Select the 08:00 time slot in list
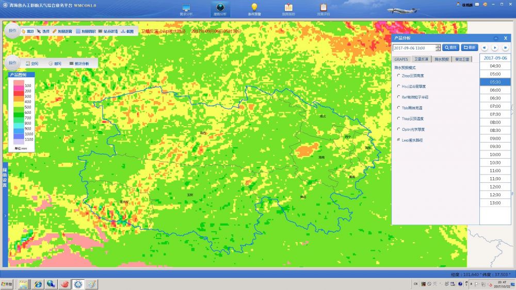Screen dimensions: 516x290 click(x=495, y=122)
